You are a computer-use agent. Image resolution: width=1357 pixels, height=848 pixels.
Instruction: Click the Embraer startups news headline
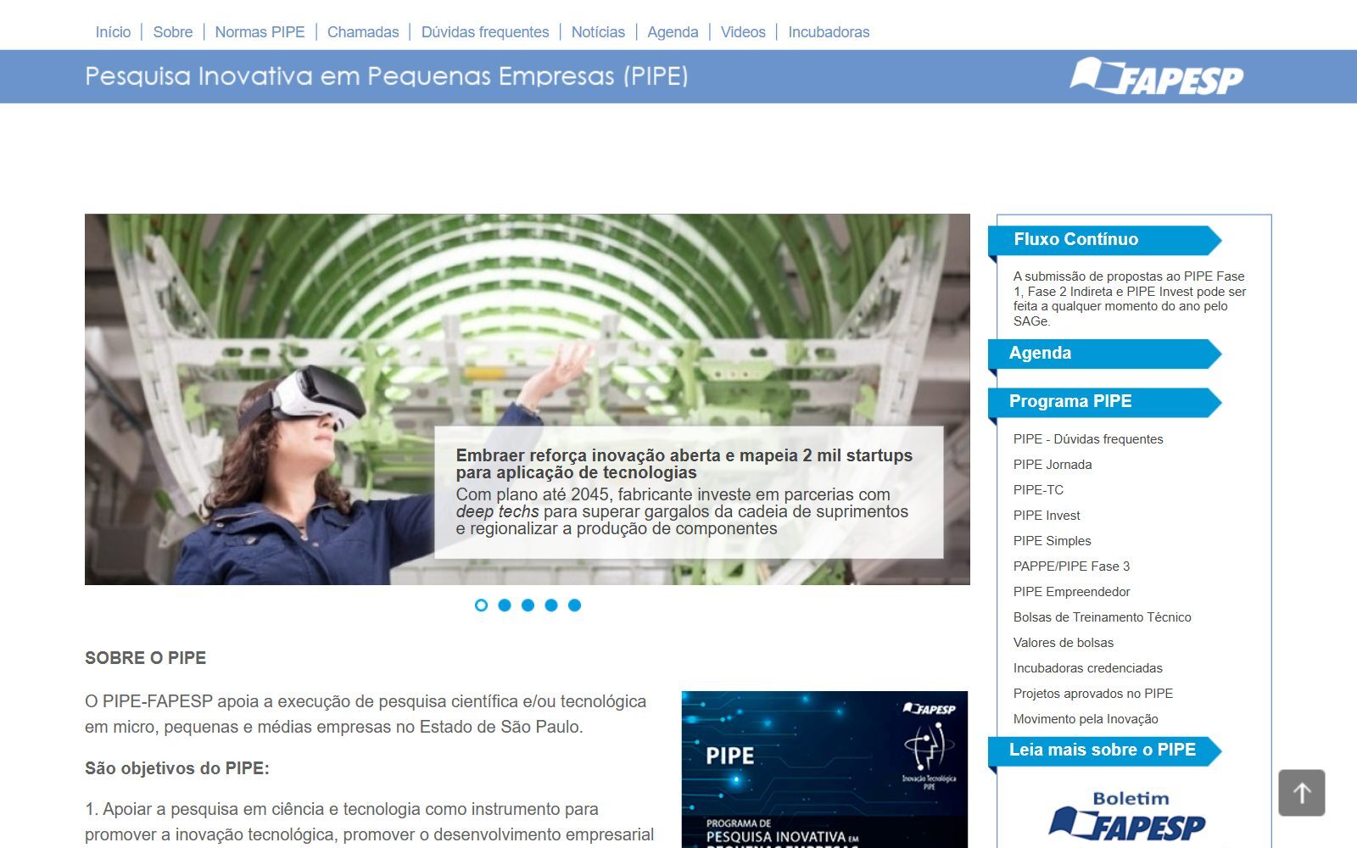[684, 464]
